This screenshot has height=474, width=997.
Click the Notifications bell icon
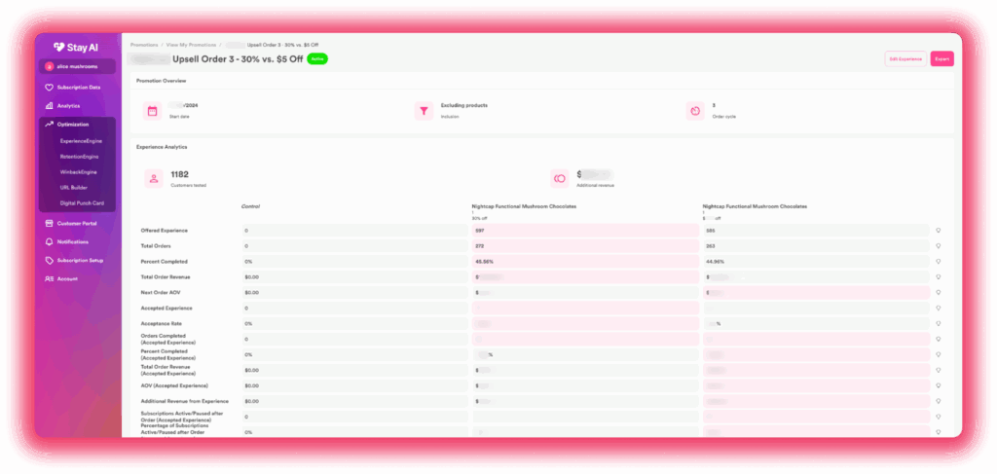(49, 242)
